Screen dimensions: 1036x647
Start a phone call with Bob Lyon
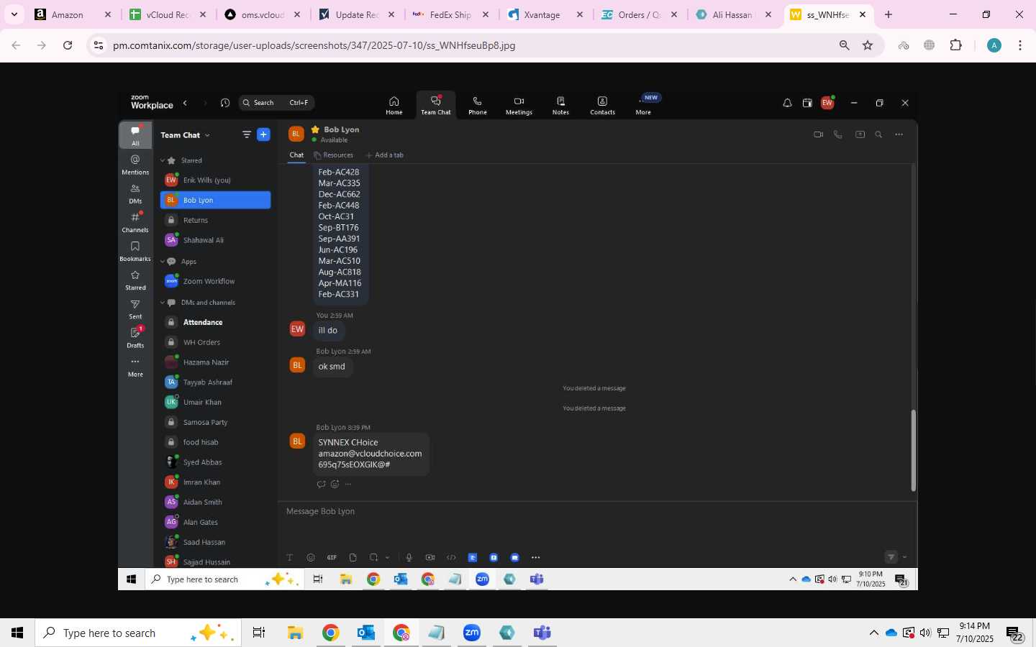pyautogui.click(x=837, y=134)
